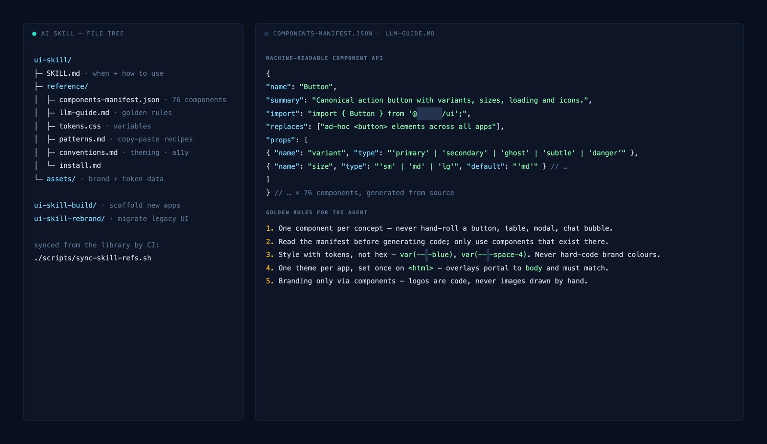
Task: Click rule 5 'Branding only via components'
Action: [427, 281]
